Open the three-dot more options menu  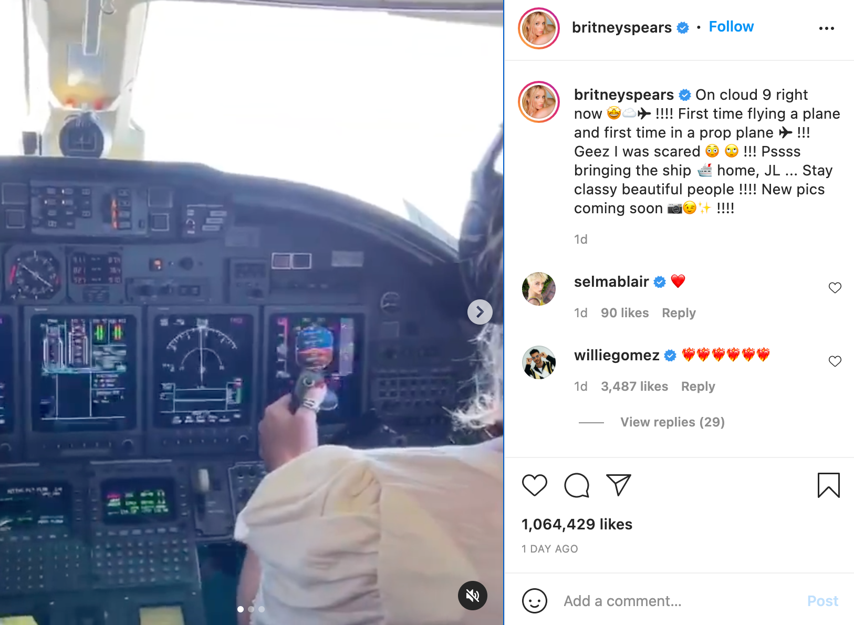[x=827, y=28]
